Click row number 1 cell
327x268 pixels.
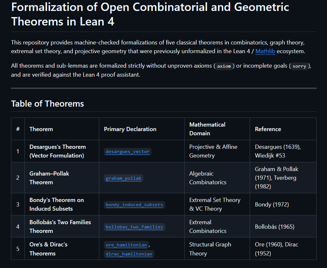pyautogui.click(x=18, y=151)
